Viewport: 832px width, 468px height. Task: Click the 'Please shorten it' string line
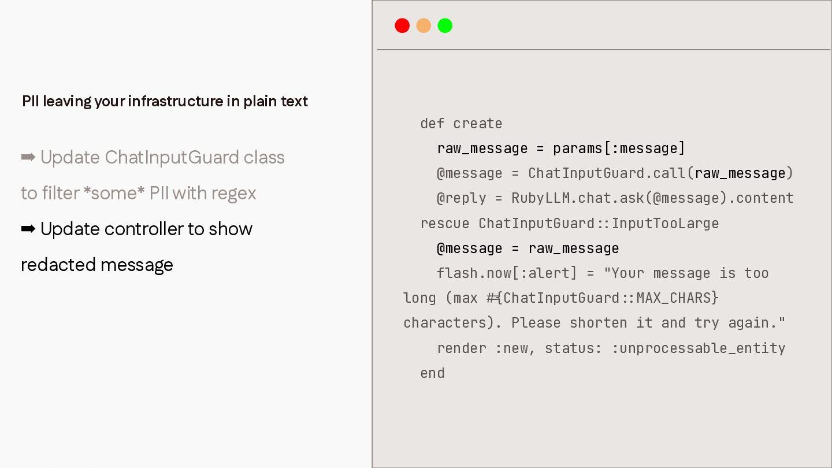coord(595,323)
